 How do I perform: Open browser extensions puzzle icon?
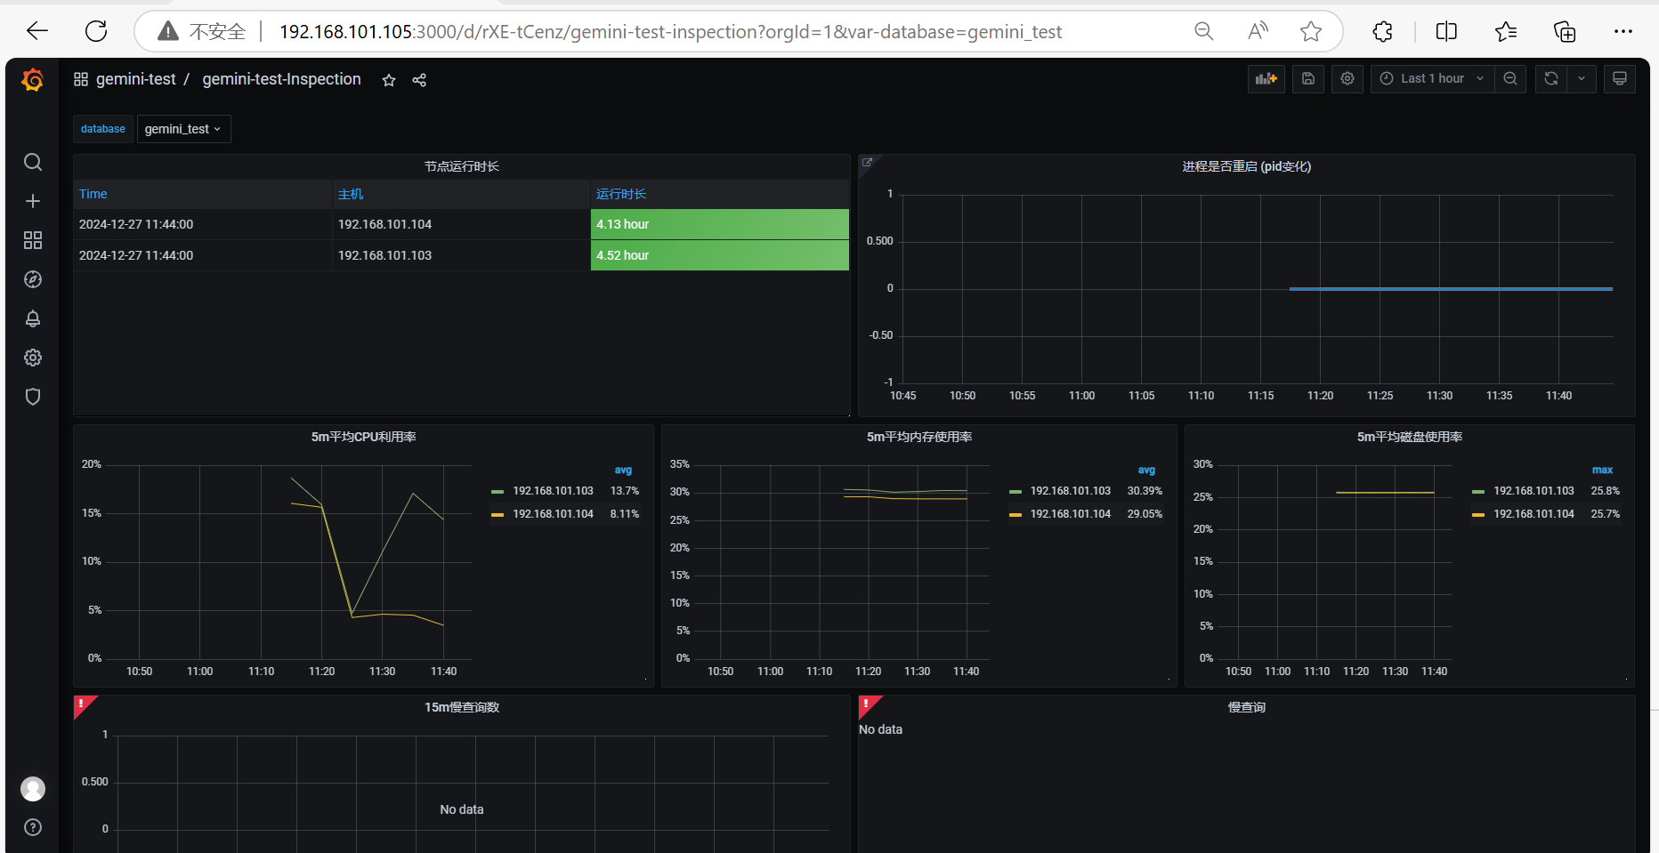[1382, 32]
